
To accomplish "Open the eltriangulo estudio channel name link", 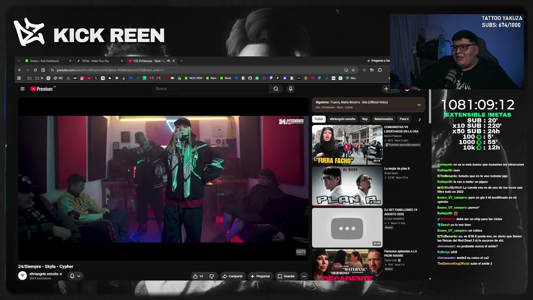I will coord(44,274).
